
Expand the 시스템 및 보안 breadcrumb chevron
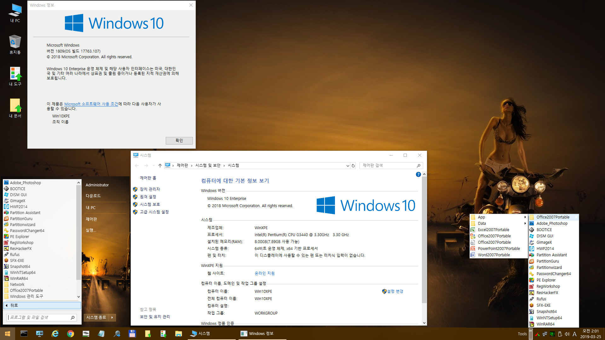pyautogui.click(x=224, y=166)
